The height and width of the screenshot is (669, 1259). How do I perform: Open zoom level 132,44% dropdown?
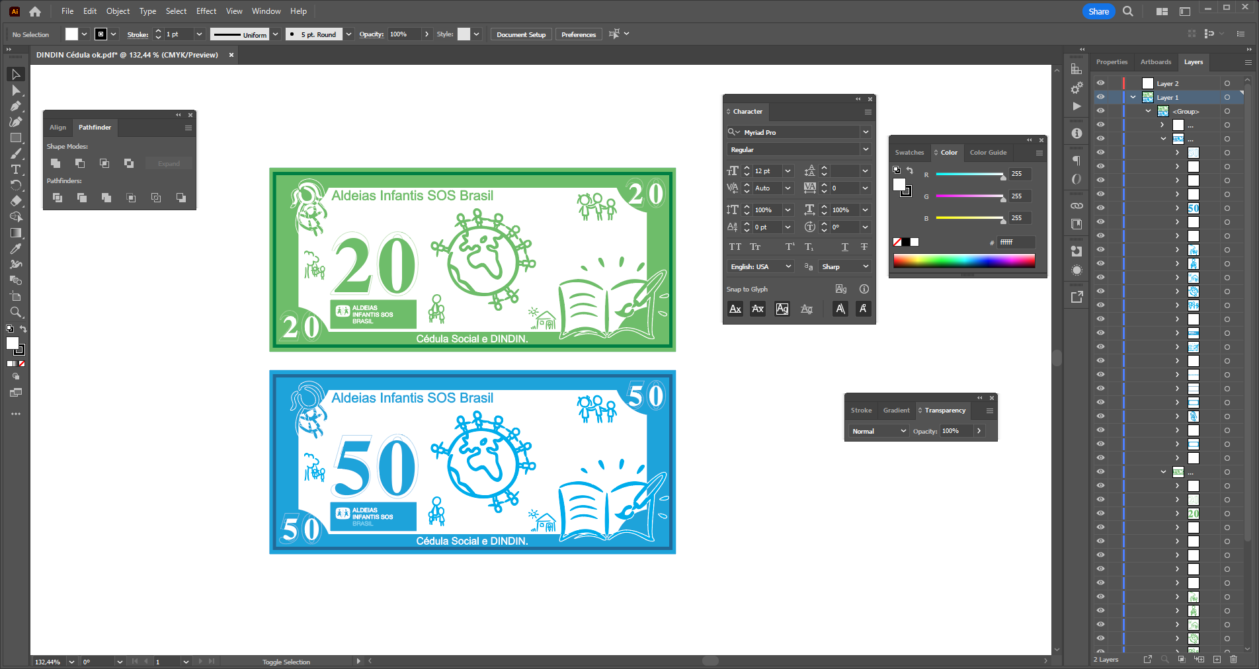tap(71, 662)
